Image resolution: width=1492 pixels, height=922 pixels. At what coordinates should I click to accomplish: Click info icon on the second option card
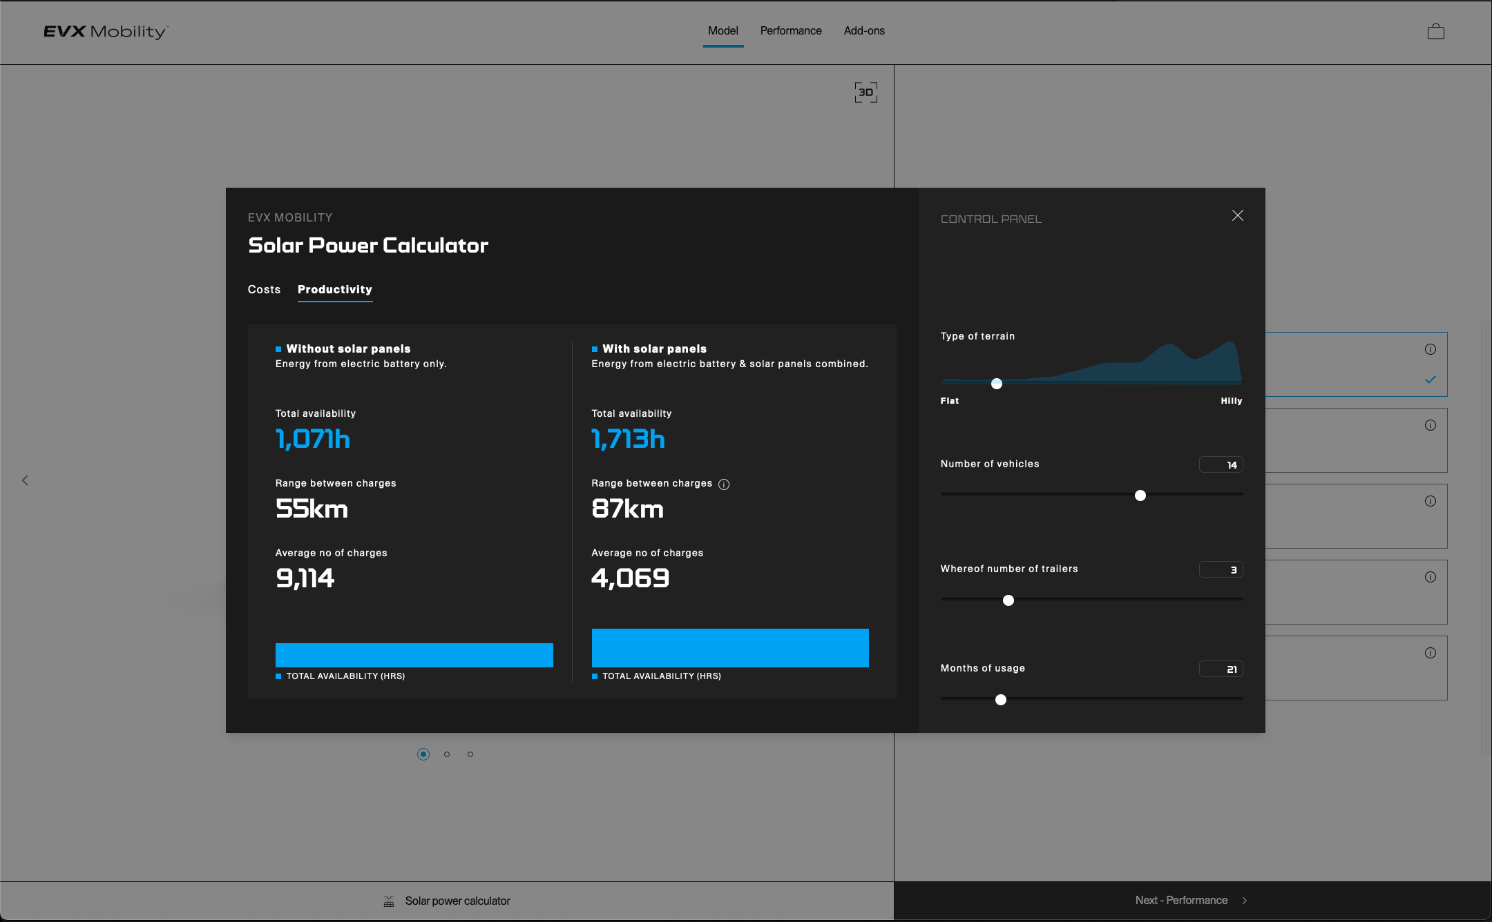pyautogui.click(x=1430, y=425)
